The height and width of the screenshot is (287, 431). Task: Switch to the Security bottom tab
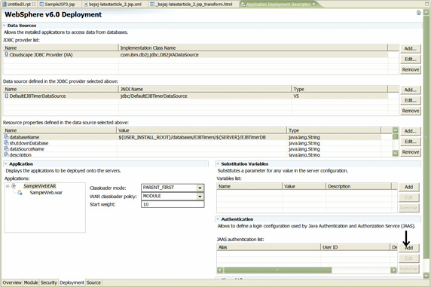49,282
